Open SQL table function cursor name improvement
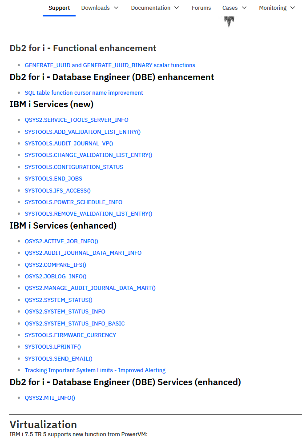The width and height of the screenshot is (302, 442). coord(84,93)
